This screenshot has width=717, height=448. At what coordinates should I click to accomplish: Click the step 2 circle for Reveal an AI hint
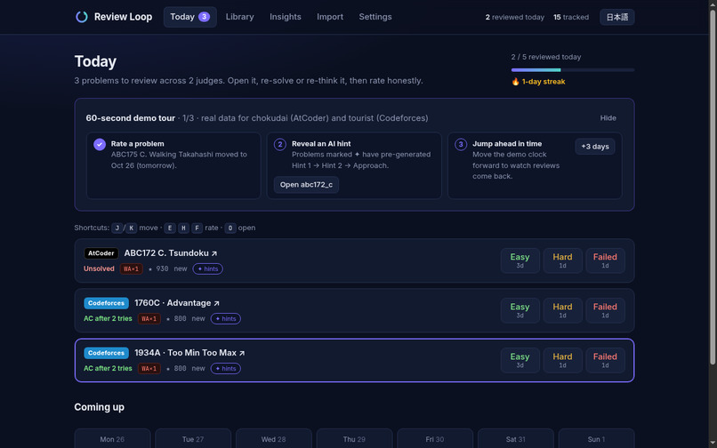point(280,145)
